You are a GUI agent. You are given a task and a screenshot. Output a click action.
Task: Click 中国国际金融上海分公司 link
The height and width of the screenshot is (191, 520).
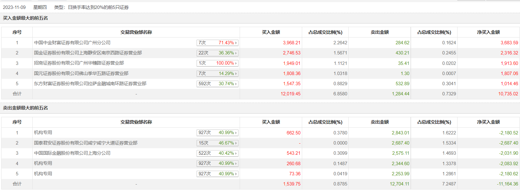(72, 153)
